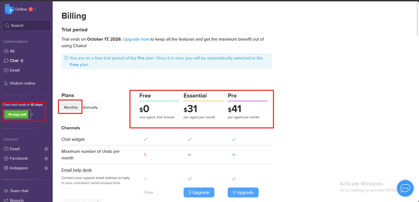Click the red alert badge next to Online
This screenshot has width=419, height=202.
tap(31, 9)
